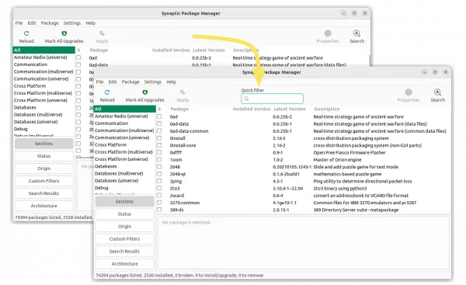Viewport: 466px width, 285px height.
Task: Click Reload icon in back window
Action: tap(26, 33)
